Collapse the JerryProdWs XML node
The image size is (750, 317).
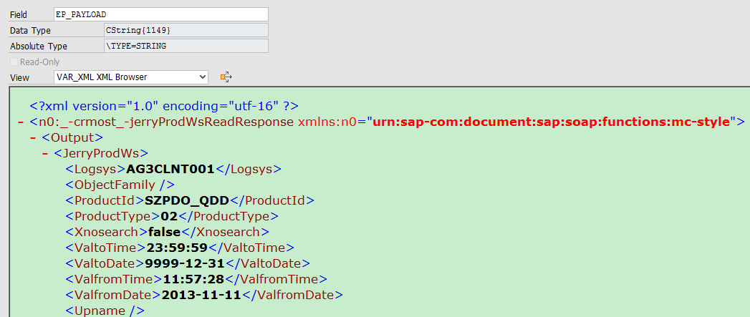coord(45,153)
